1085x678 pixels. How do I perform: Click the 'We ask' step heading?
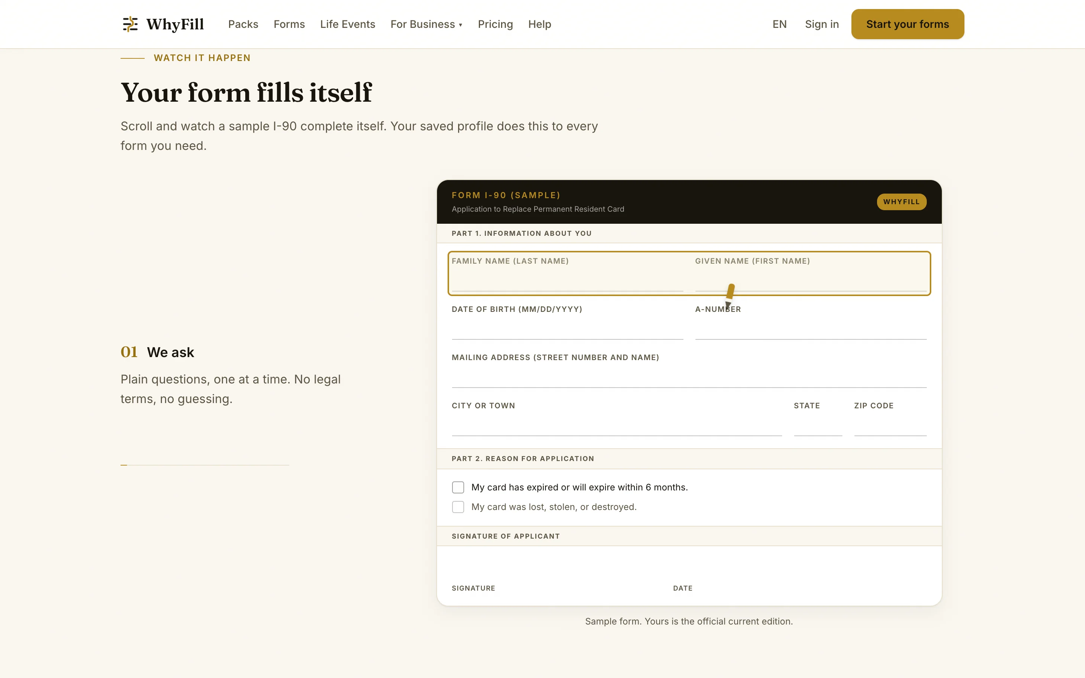pos(170,353)
